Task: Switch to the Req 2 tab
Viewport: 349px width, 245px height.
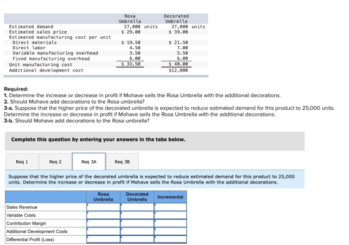Action: click(x=55, y=161)
